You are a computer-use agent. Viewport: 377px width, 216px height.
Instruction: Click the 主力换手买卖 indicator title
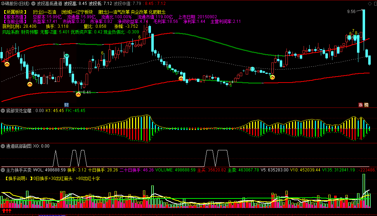pos(19,170)
